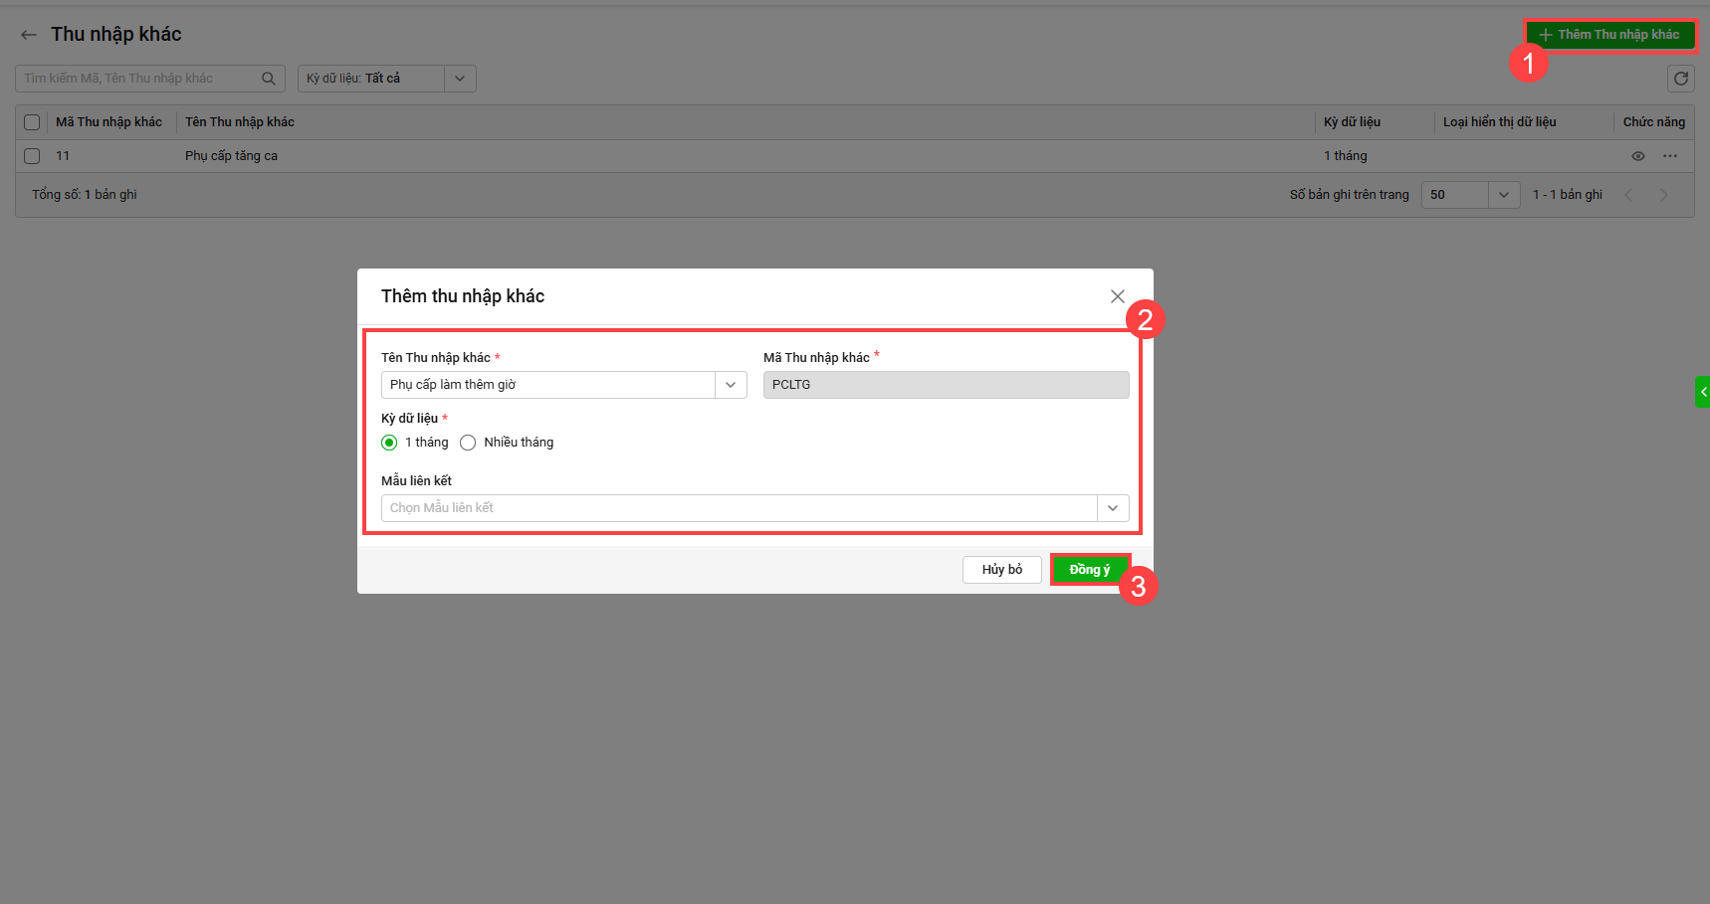Image resolution: width=1710 pixels, height=904 pixels.
Task: Tick the checkbox for row 11
Action: pyautogui.click(x=32, y=156)
